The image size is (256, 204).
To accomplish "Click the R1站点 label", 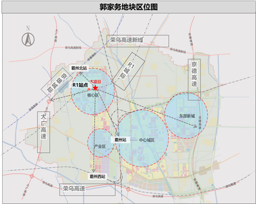I will coord(80,85).
